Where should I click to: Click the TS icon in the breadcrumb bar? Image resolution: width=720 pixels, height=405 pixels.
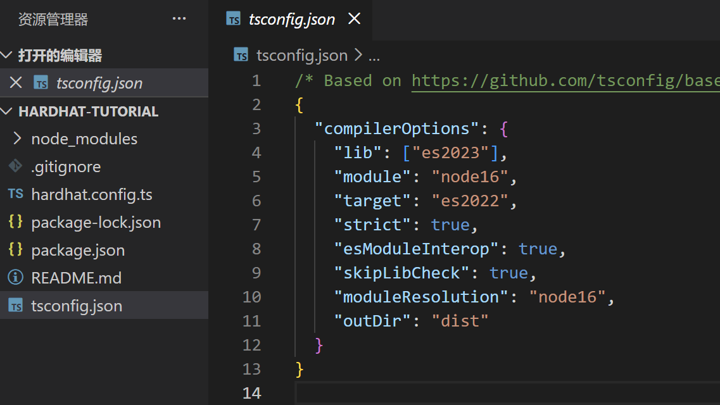pyautogui.click(x=241, y=56)
